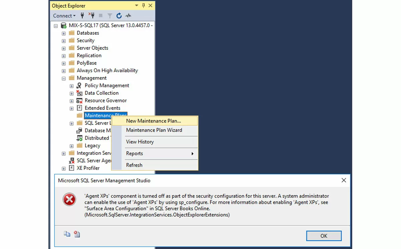Image resolution: width=401 pixels, height=249 pixels.
Task: Expand the Security node
Action: (63, 41)
